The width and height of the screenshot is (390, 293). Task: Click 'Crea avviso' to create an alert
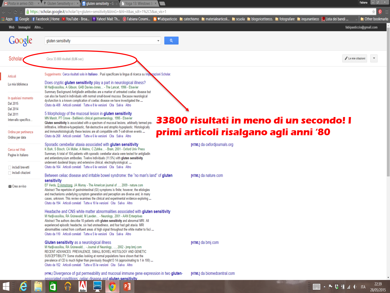point(17,186)
